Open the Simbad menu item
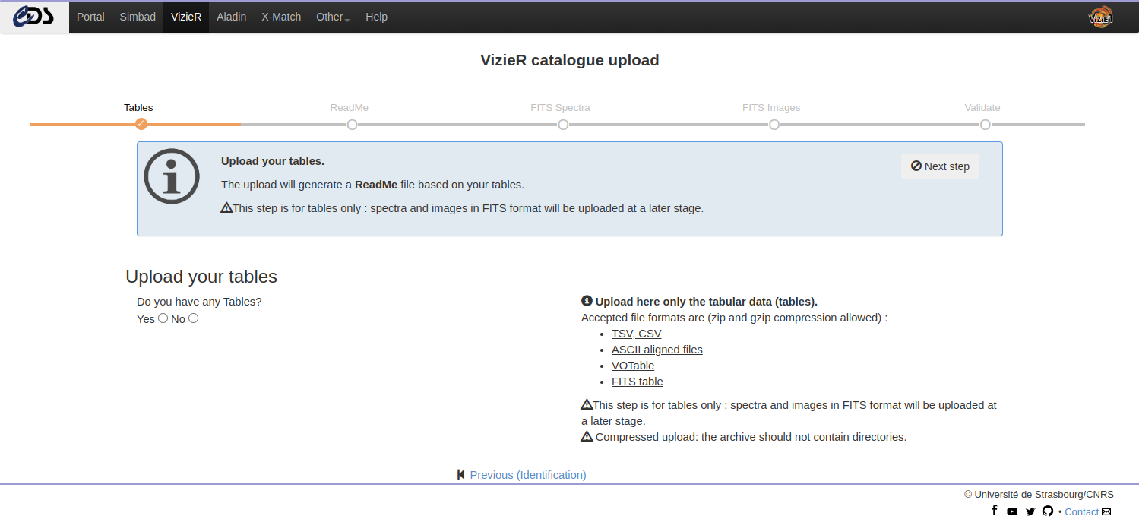 (x=138, y=17)
